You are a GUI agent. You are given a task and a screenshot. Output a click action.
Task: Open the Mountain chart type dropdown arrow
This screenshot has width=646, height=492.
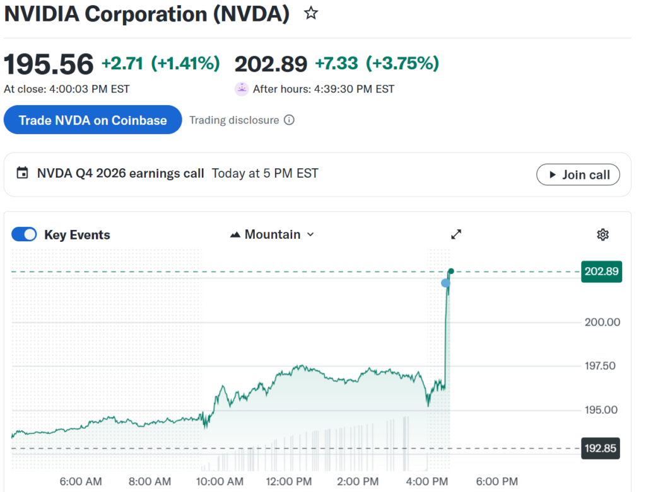pyautogui.click(x=310, y=234)
